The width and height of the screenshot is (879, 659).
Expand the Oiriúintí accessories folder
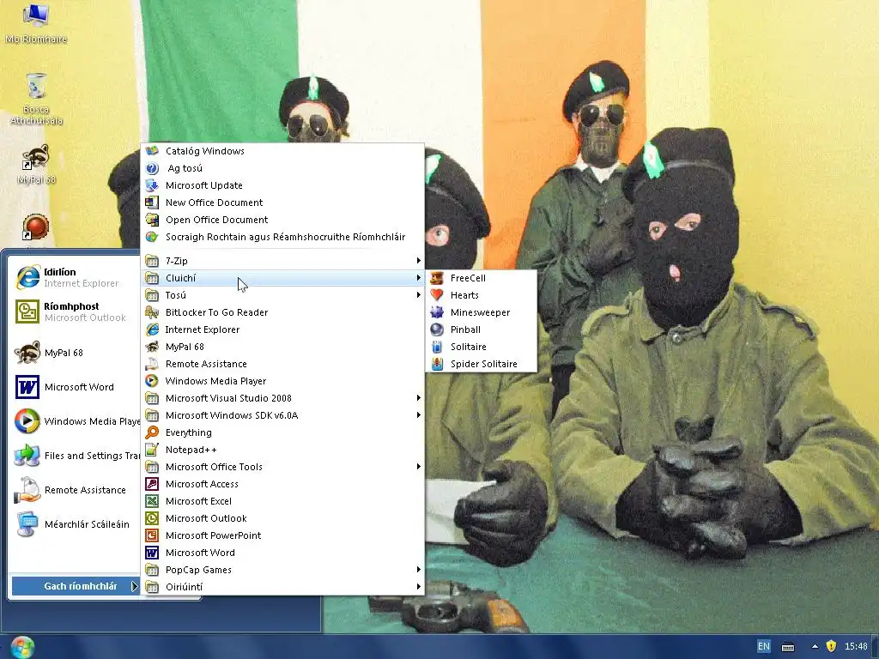pyautogui.click(x=282, y=587)
